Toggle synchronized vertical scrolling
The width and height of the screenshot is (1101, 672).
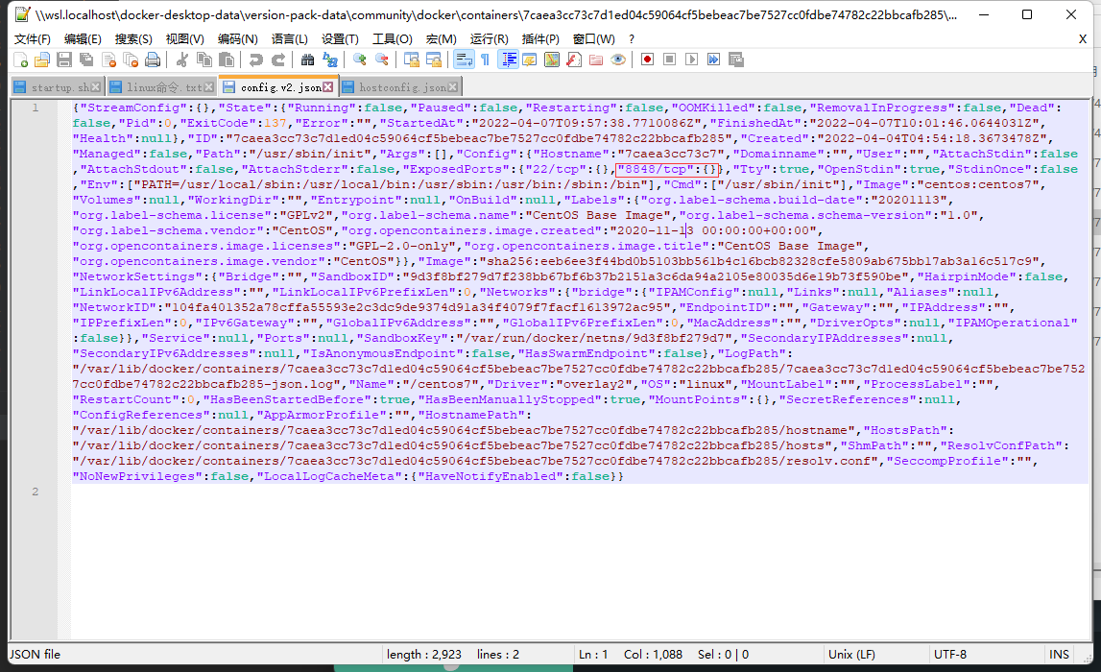(x=412, y=60)
